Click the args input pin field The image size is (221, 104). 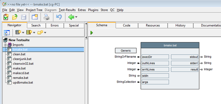(x=155, y=82)
